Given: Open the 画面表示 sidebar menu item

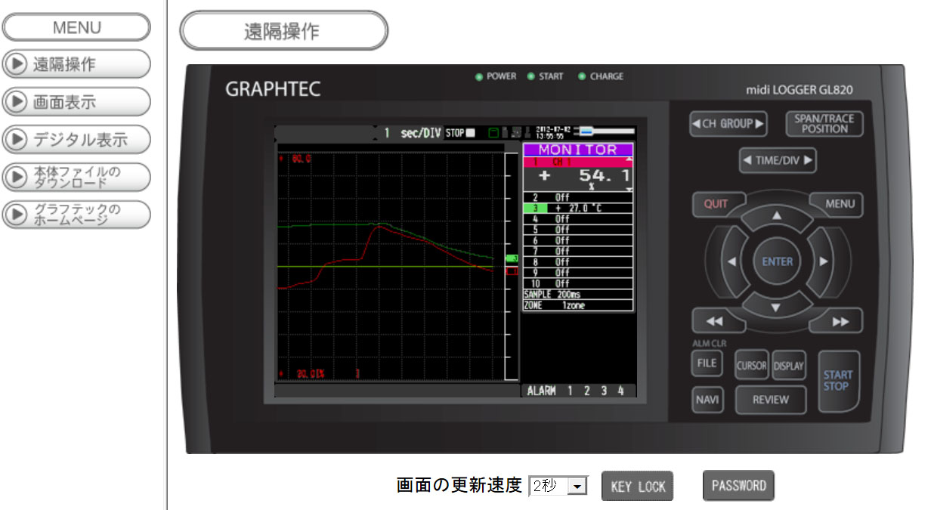Looking at the screenshot, I should [x=76, y=102].
